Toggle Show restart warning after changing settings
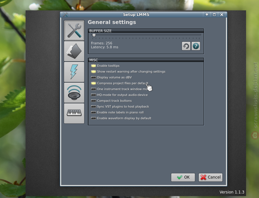Image resolution: width=259 pixels, height=198 pixels. 128,72
